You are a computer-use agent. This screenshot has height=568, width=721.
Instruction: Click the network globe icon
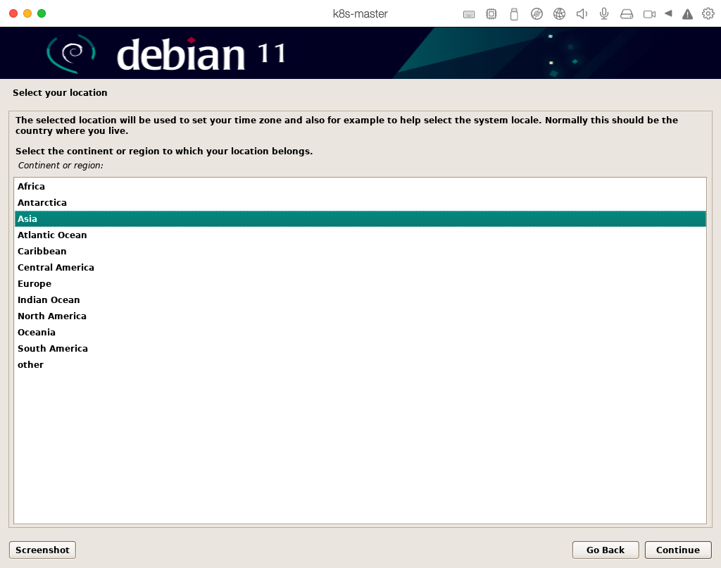[559, 14]
